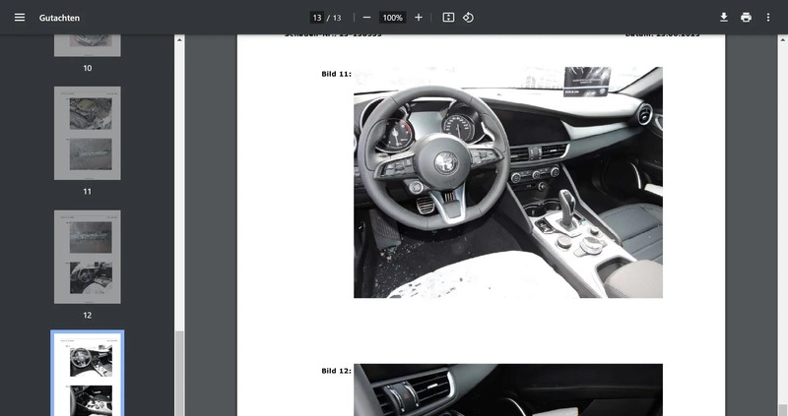
Task: Click the thumbnail label 10
Action: [x=88, y=68]
